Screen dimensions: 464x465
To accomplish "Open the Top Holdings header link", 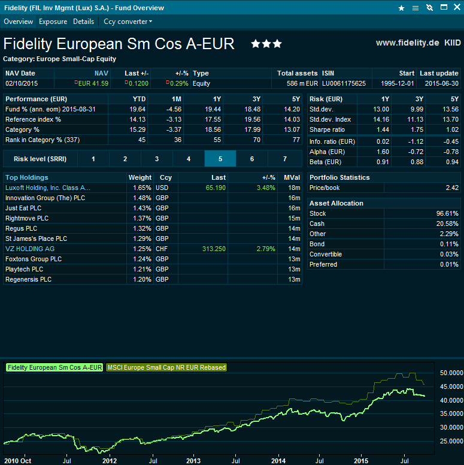I will 27,177.
